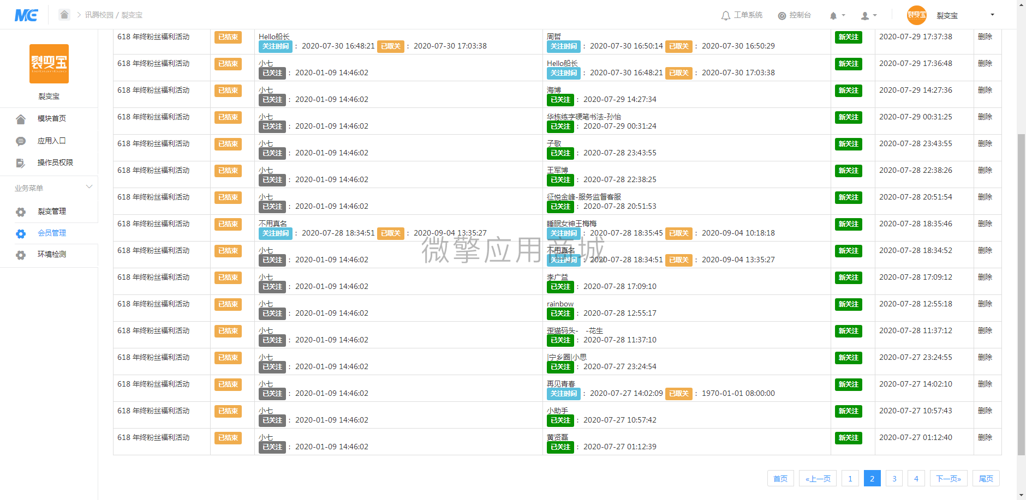The width and height of the screenshot is (1026, 500).
Task: Click 新关注 badge in 2020-07-27 10:57:43 row
Action: pos(849,411)
